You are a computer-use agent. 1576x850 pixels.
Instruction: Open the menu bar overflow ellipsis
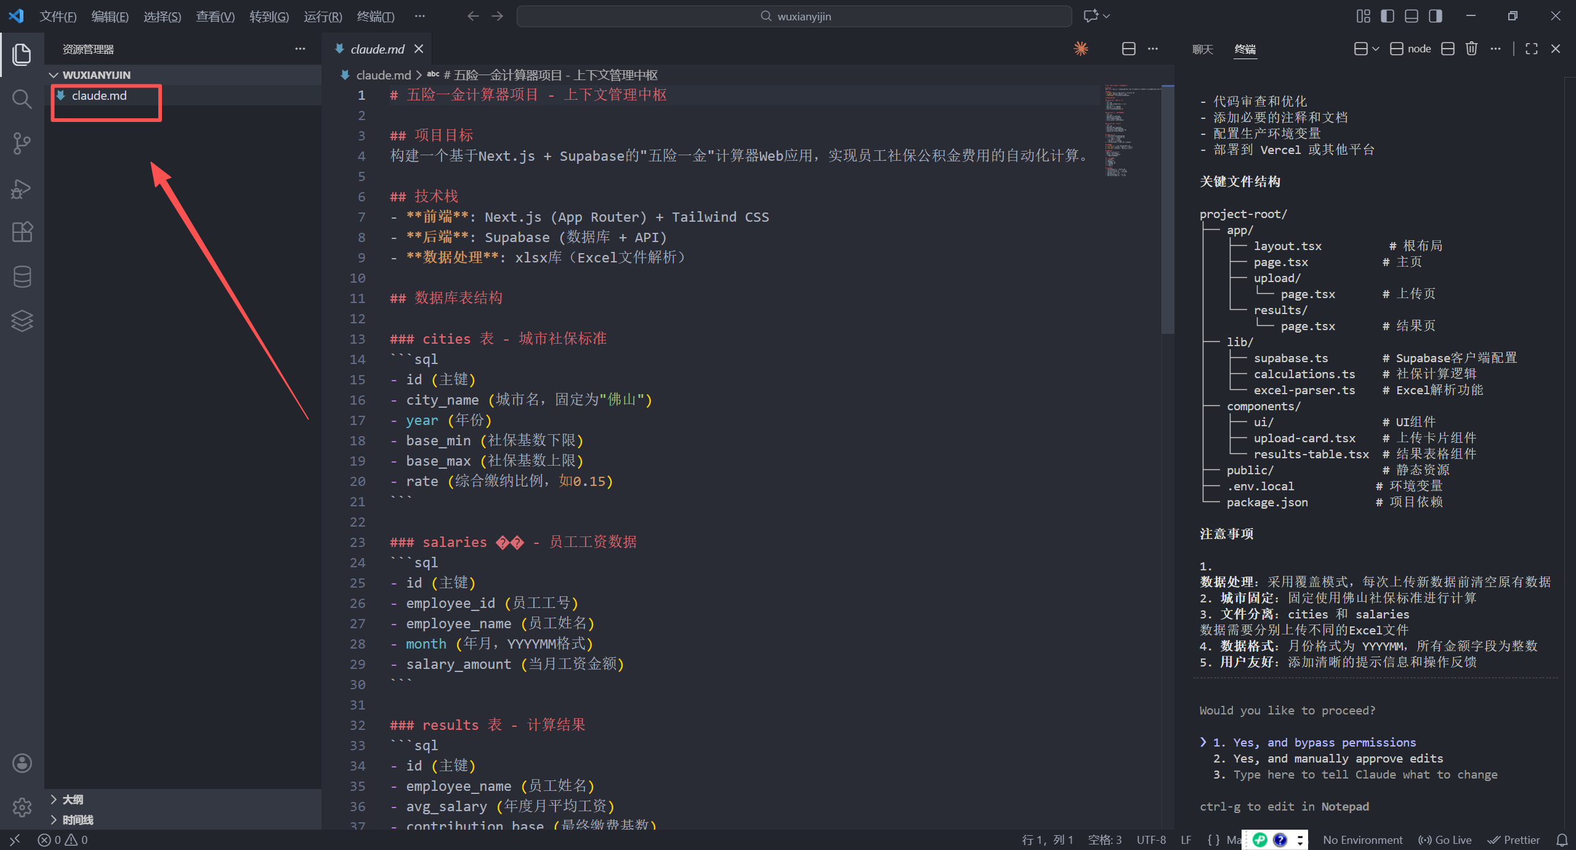click(x=419, y=16)
